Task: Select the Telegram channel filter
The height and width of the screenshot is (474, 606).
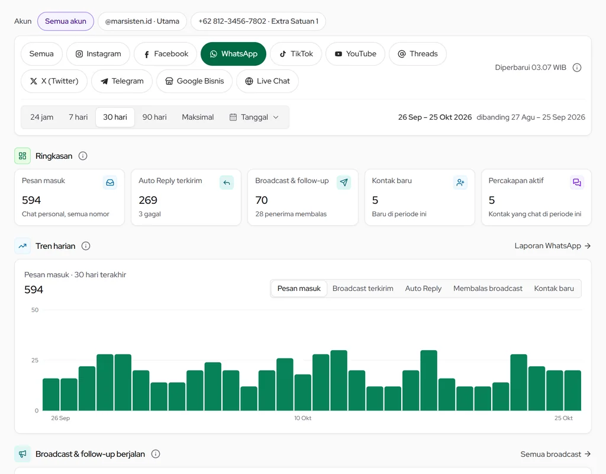Action: coord(122,81)
